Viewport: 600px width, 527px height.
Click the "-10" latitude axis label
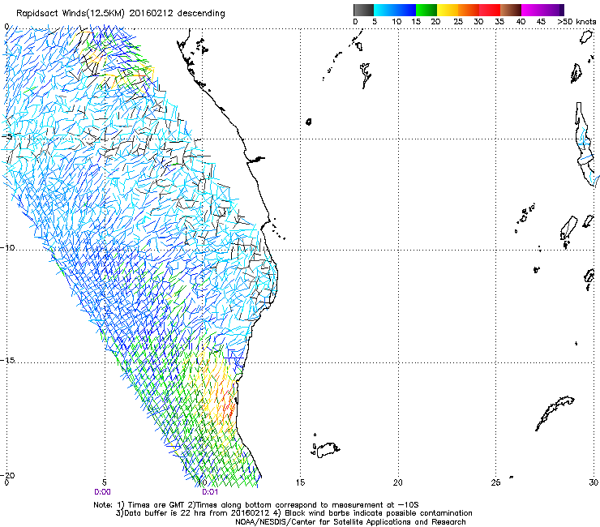[x=7, y=247]
